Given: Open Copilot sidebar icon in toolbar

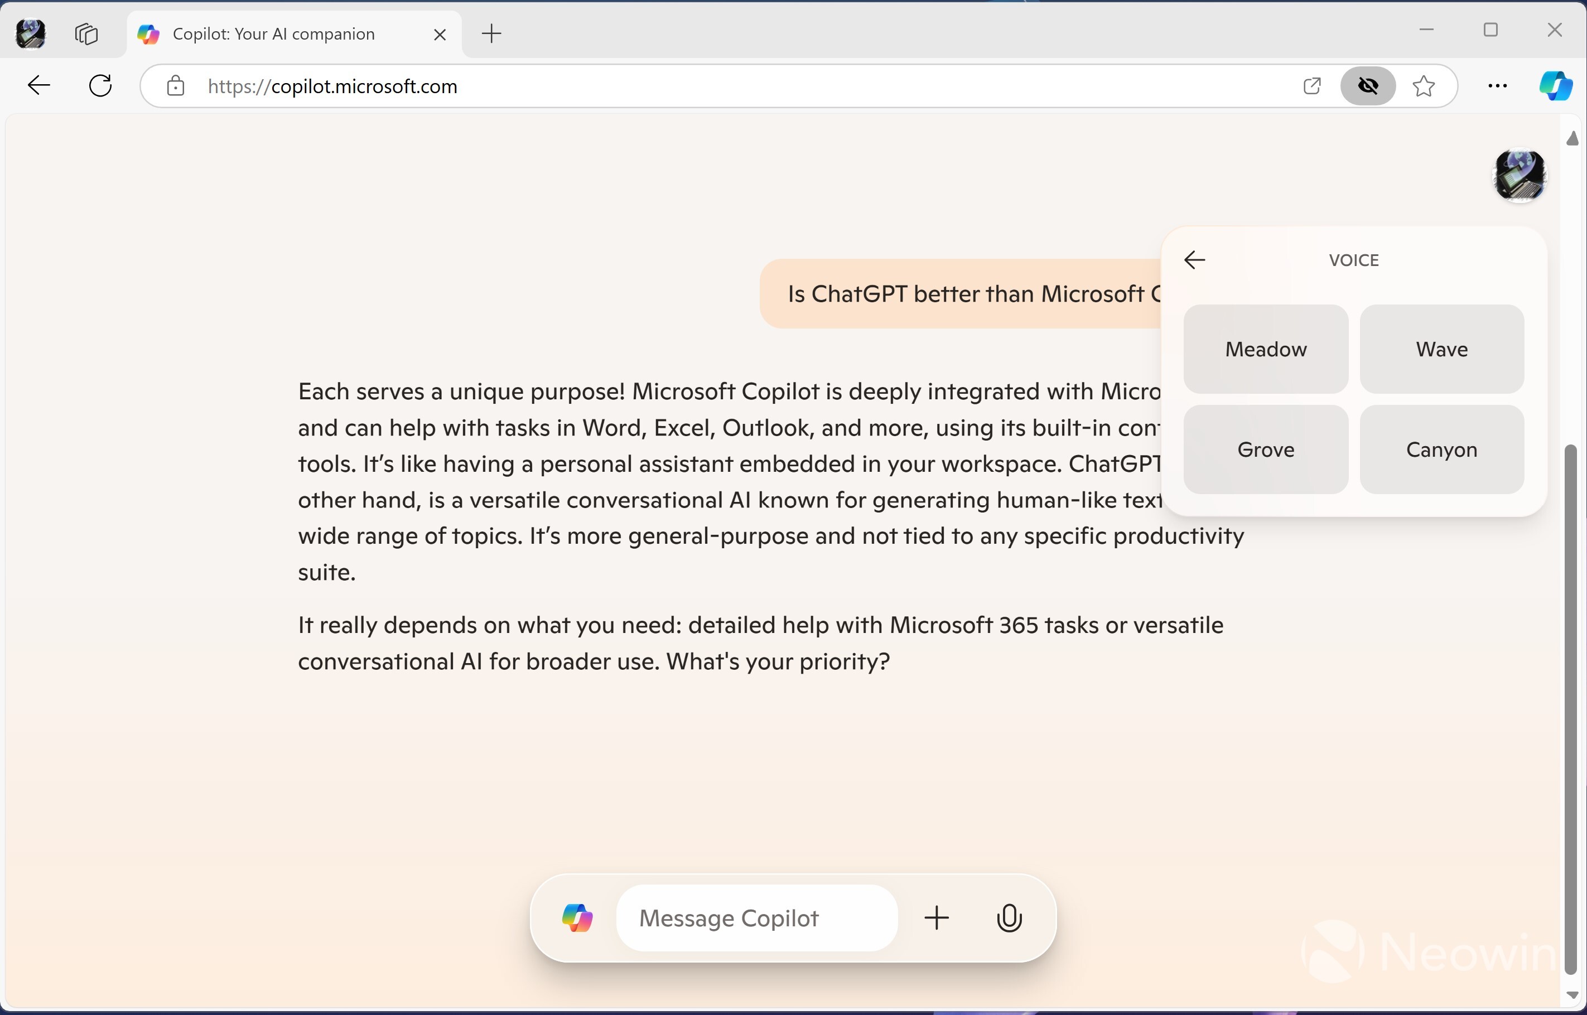Looking at the screenshot, I should [x=1556, y=86].
